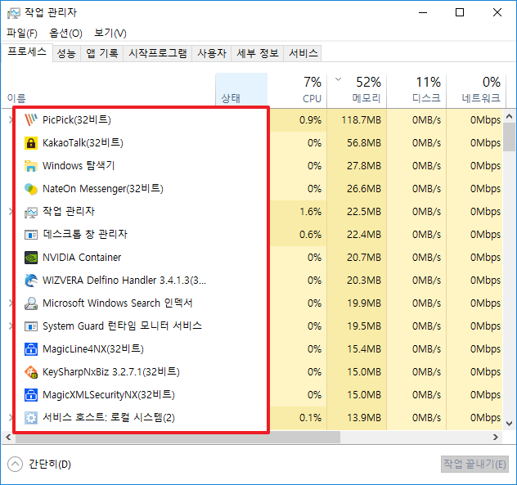This screenshot has width=517, height=485.
Task: Select the NVIDIA Container process name
Action: 82,258
